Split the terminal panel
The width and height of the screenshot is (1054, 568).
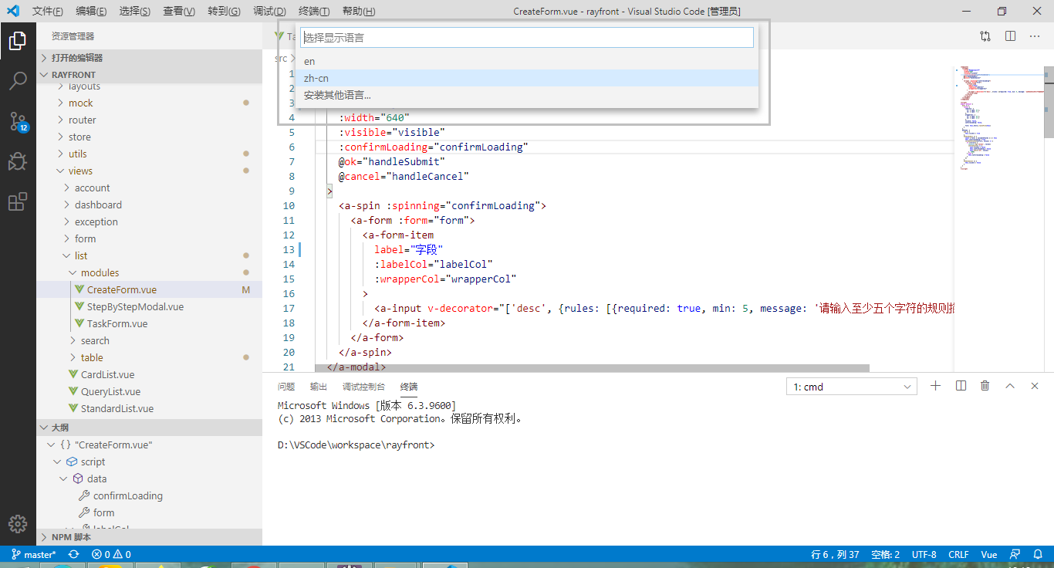click(961, 386)
